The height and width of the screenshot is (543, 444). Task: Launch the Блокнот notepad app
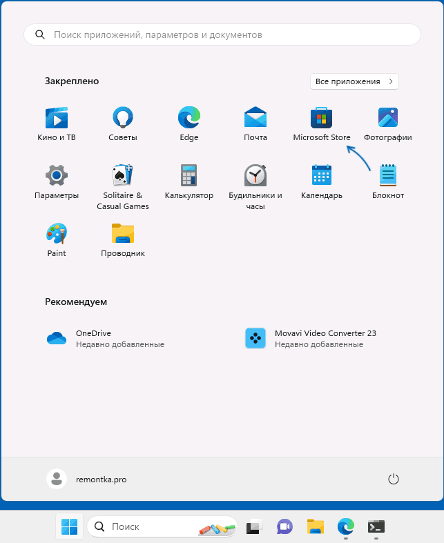388,182
